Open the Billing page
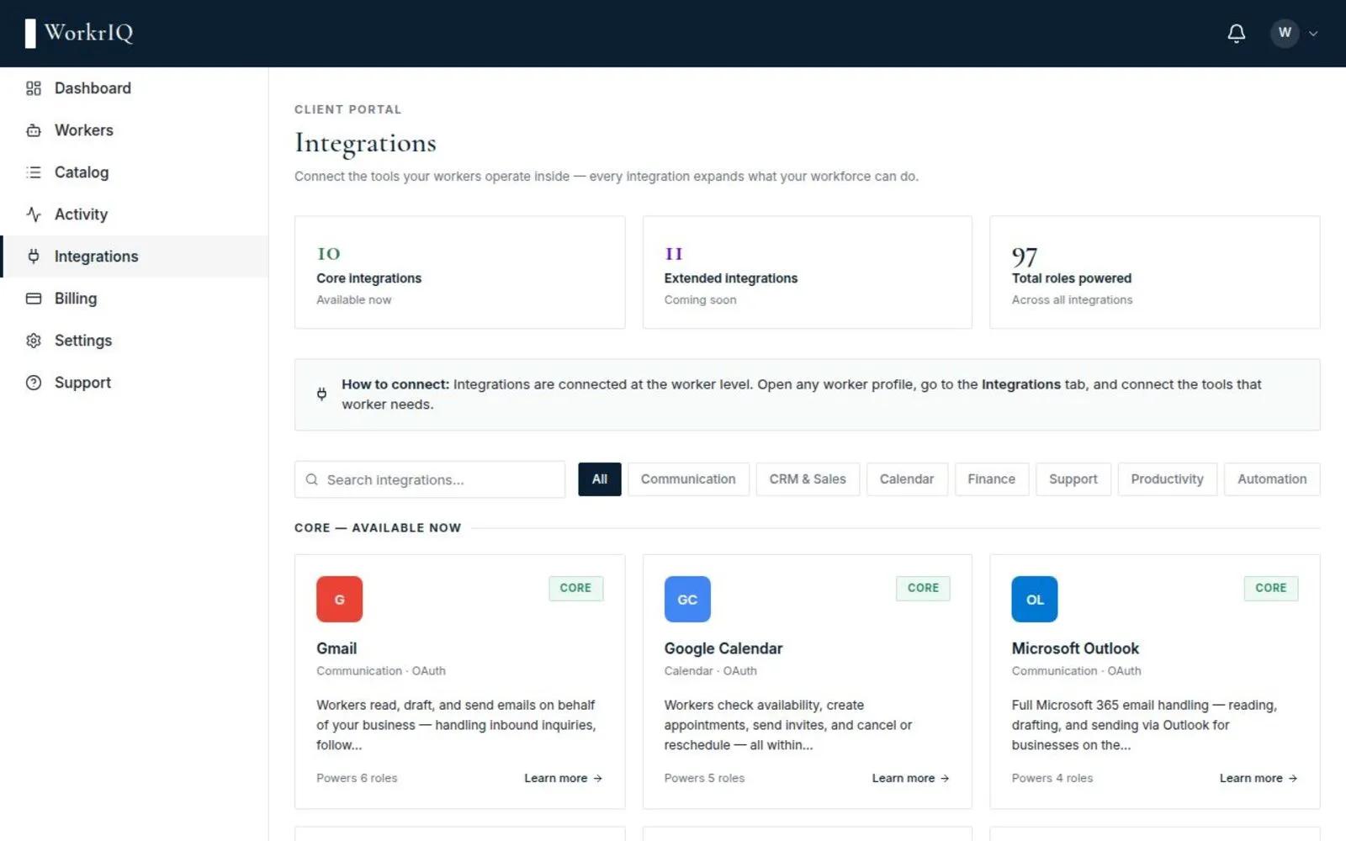The height and width of the screenshot is (841, 1346). (x=135, y=299)
